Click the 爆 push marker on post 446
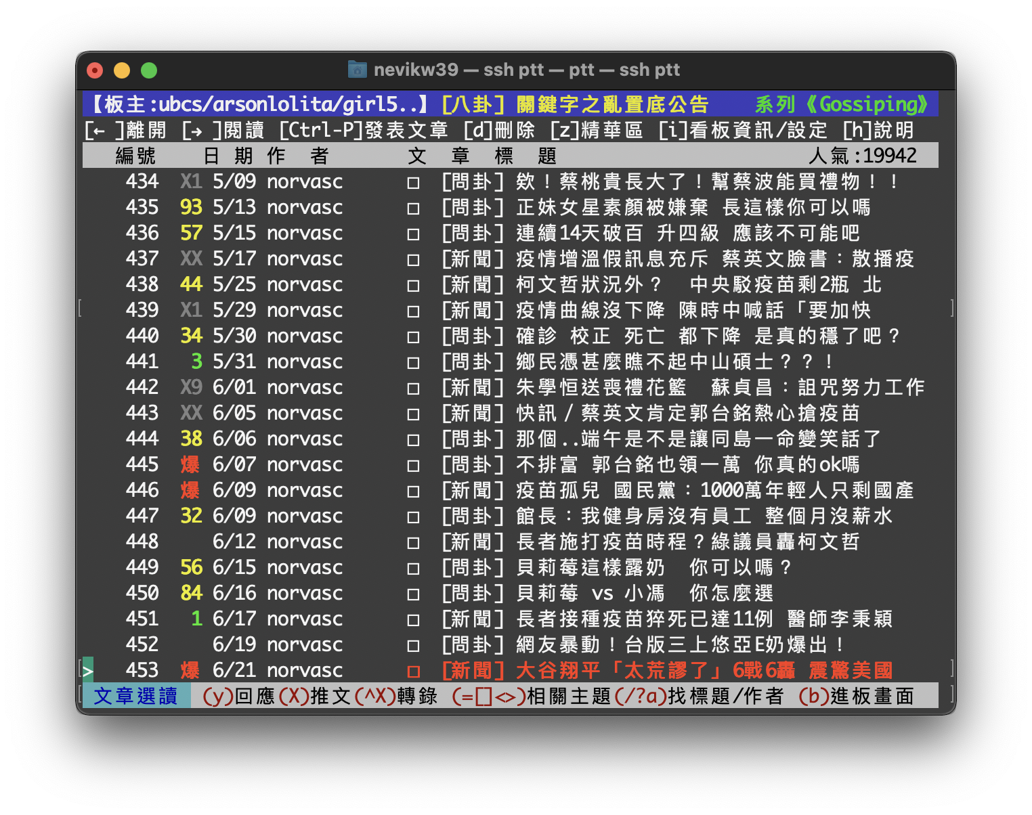Image resolution: width=1032 pixels, height=815 pixels. (x=190, y=491)
